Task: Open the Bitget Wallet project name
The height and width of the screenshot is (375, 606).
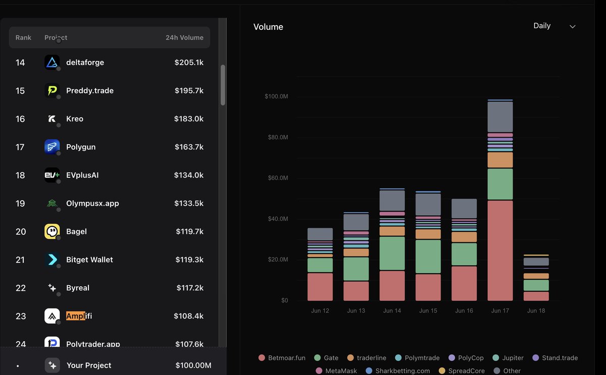Action: click(89, 260)
